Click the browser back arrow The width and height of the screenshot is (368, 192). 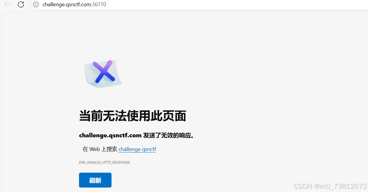(x=7, y=4)
